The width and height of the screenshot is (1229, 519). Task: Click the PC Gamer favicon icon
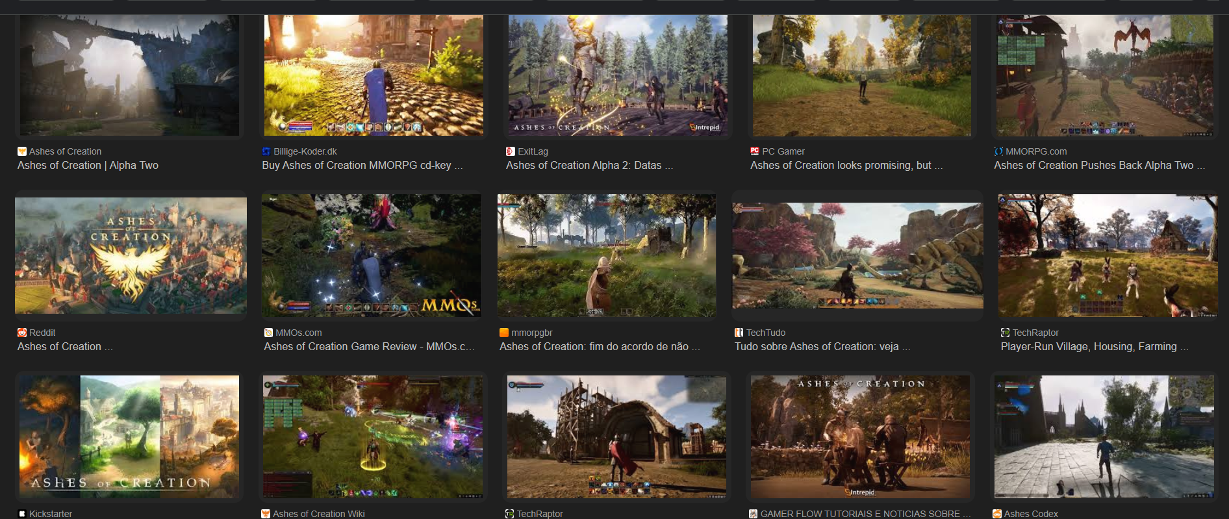[x=755, y=151]
